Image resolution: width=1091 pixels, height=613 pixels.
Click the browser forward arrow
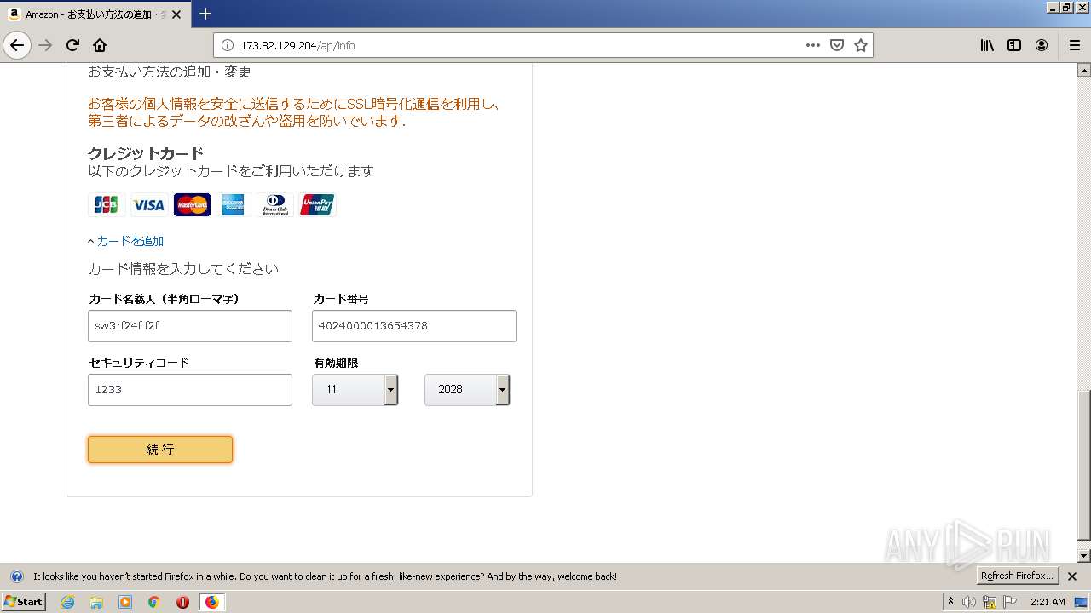[46, 45]
